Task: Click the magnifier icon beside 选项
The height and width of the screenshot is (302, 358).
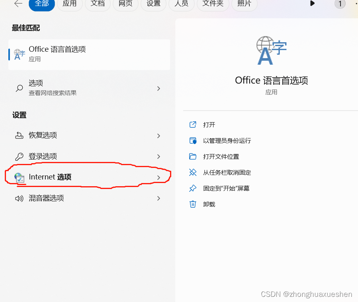Action: coord(20,88)
